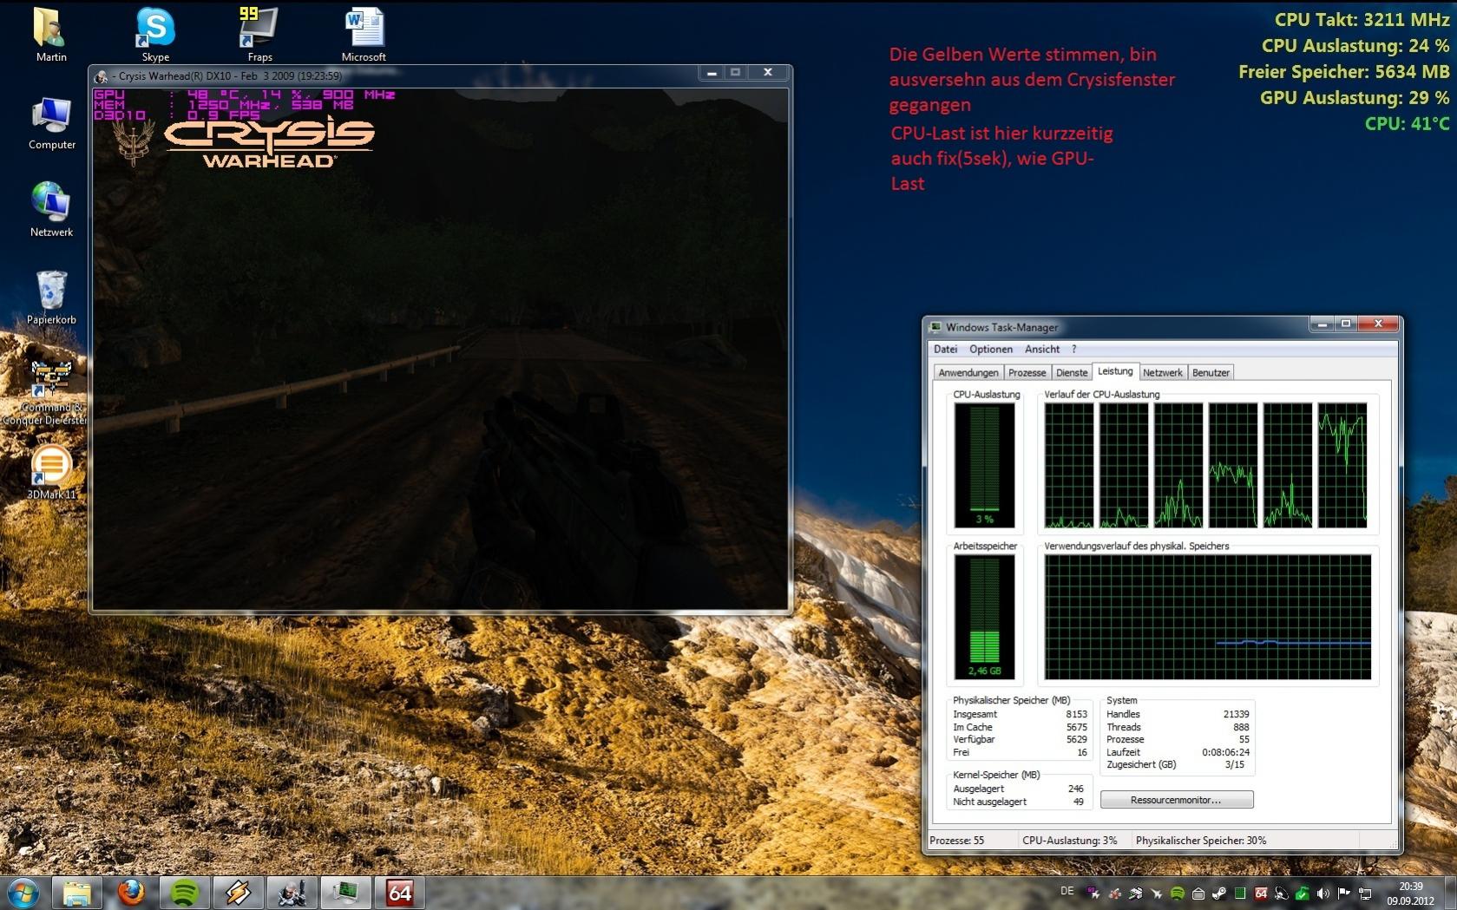
Task: Open the Windows Start menu orb
Action: click(23, 893)
